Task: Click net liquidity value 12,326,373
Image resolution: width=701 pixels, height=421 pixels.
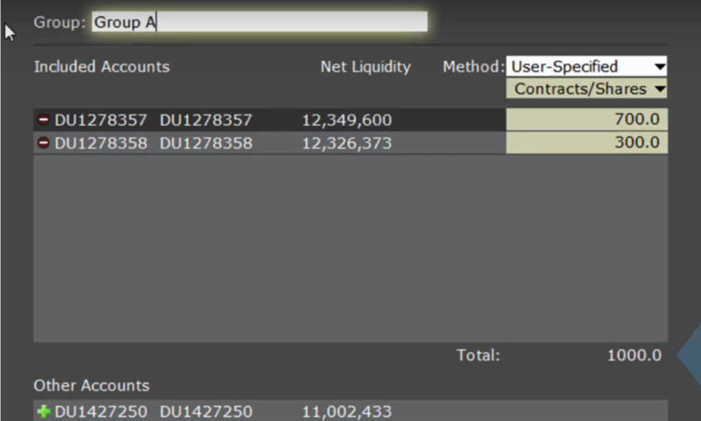Action: pyautogui.click(x=347, y=143)
